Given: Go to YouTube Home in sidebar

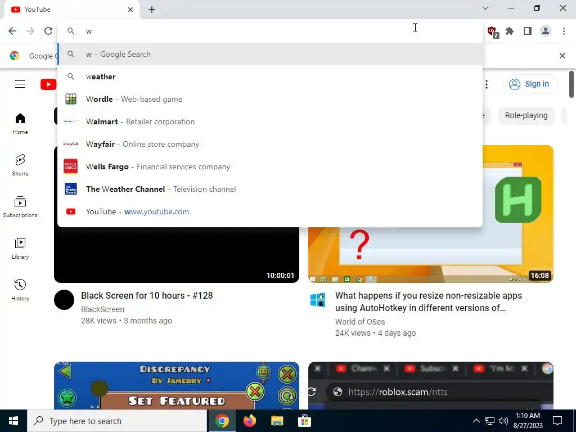Looking at the screenshot, I should (x=20, y=123).
